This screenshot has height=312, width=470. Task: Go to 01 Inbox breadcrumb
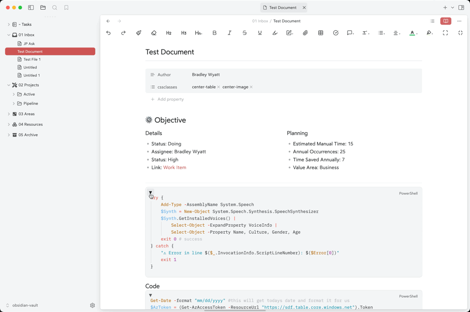(x=260, y=21)
